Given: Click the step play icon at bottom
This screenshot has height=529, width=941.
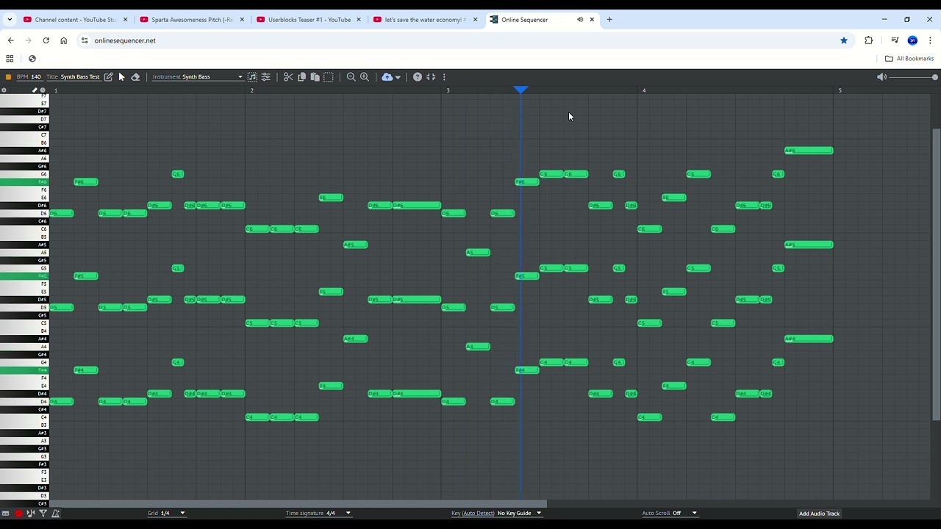Looking at the screenshot, I should 31,513.
